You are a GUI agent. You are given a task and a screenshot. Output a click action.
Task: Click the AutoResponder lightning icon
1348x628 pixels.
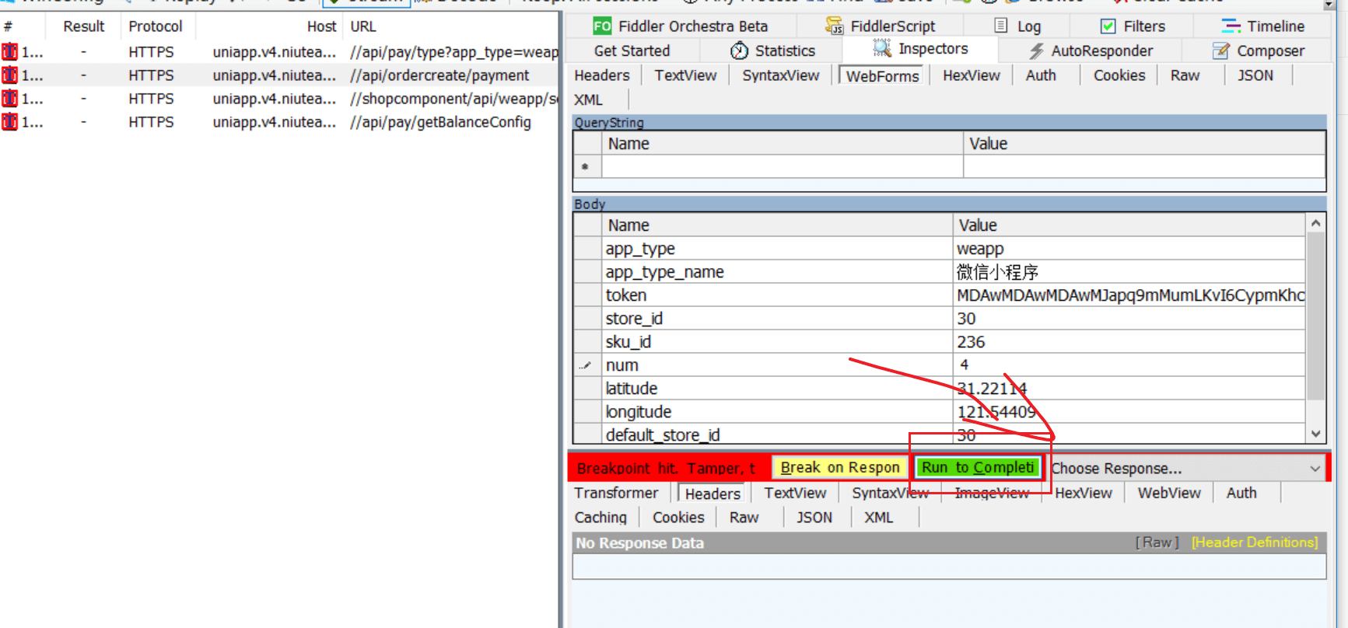coord(1036,51)
